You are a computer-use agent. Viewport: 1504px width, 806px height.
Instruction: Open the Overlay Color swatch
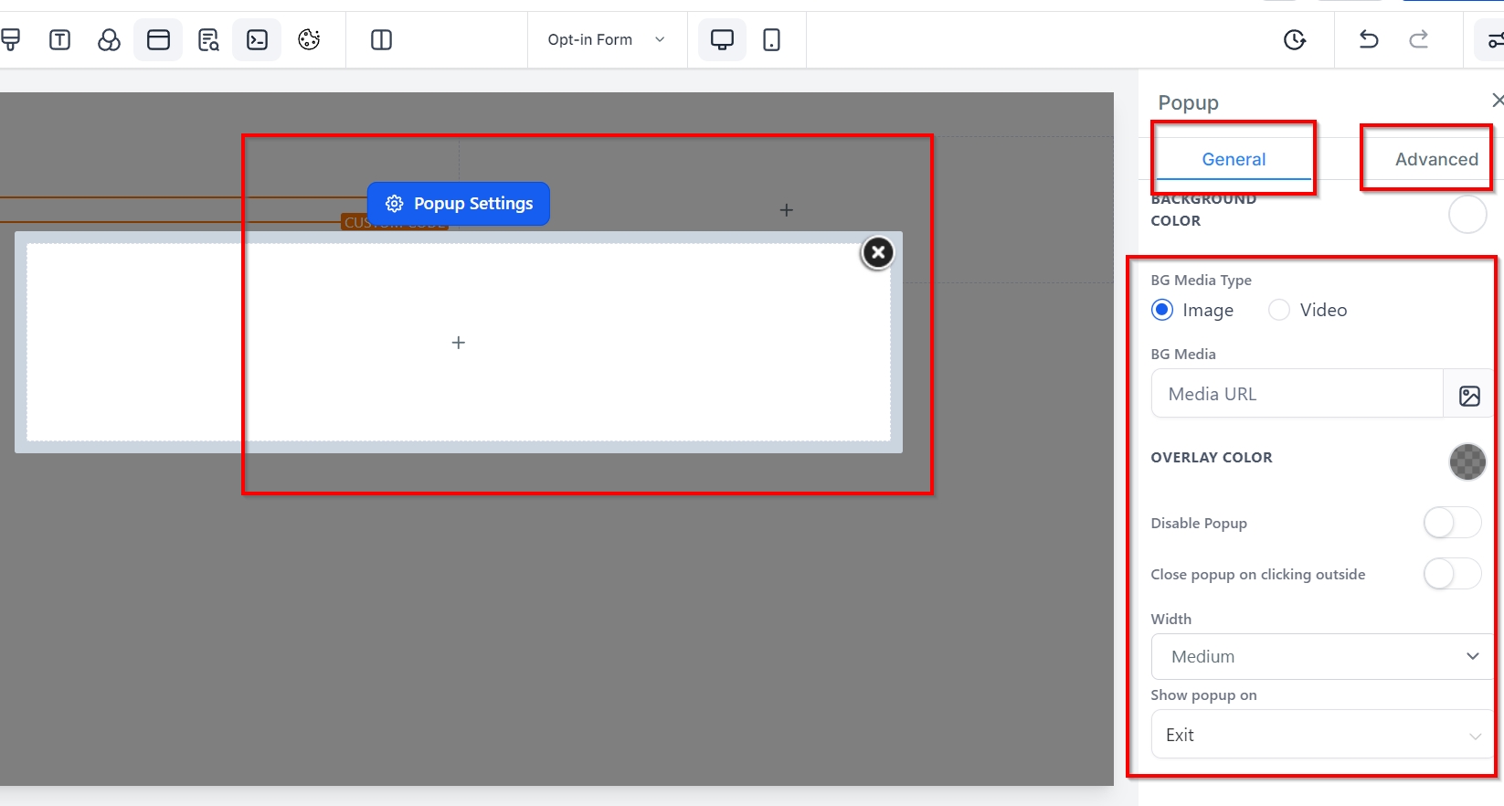click(1467, 461)
